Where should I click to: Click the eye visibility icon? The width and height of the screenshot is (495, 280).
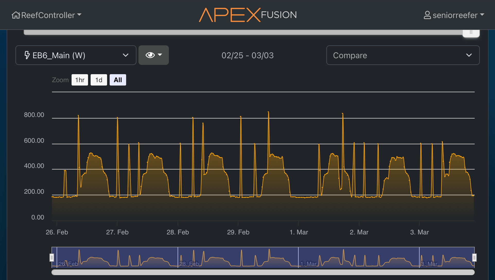(150, 55)
